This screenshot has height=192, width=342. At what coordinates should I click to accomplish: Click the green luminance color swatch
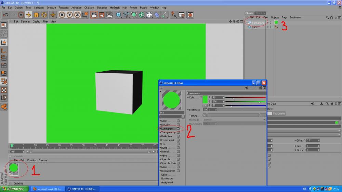(x=206, y=99)
